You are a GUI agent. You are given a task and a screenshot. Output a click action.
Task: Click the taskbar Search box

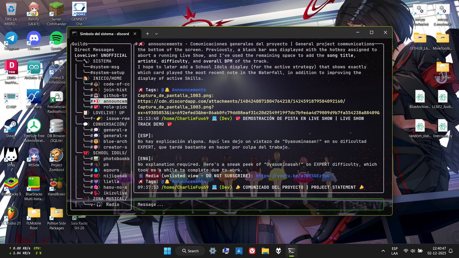click(190, 251)
